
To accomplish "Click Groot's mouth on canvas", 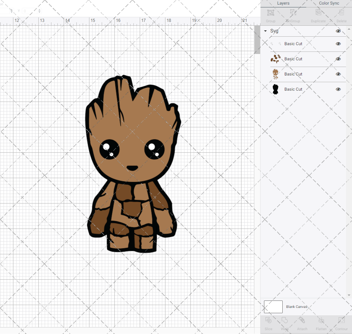I will tap(132, 168).
